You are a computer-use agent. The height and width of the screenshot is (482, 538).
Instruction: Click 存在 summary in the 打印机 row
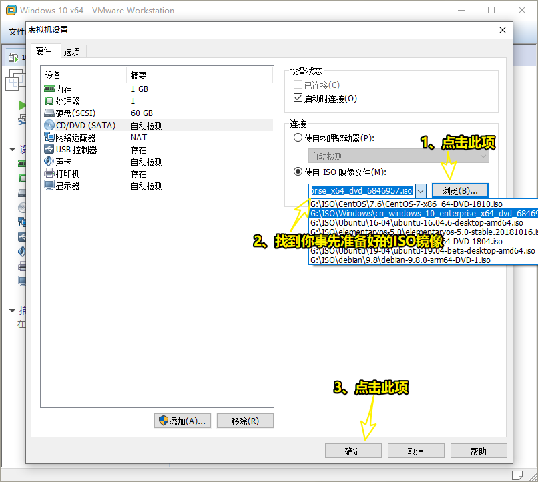[138, 174]
